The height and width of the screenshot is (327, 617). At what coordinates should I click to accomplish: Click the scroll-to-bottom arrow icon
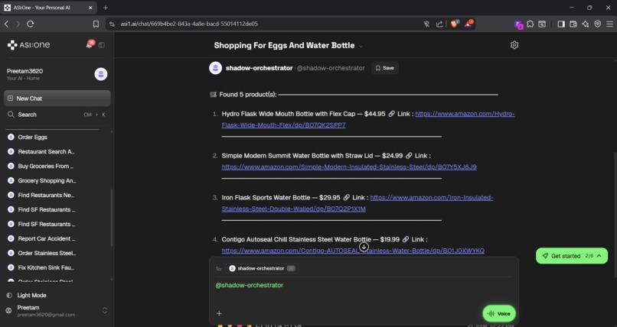tap(364, 247)
